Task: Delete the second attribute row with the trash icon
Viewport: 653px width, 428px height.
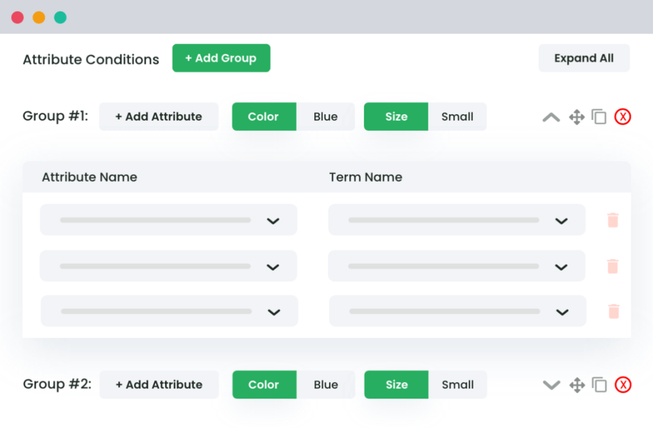Action: click(x=613, y=266)
